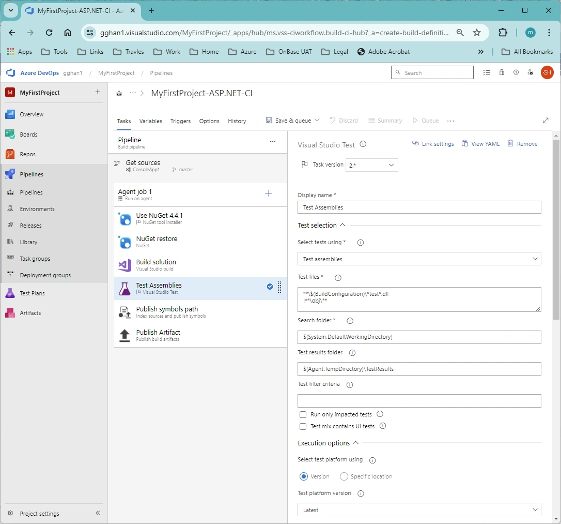Check Test mix contains UI tests
This screenshot has height=524, width=561.
pyautogui.click(x=303, y=426)
